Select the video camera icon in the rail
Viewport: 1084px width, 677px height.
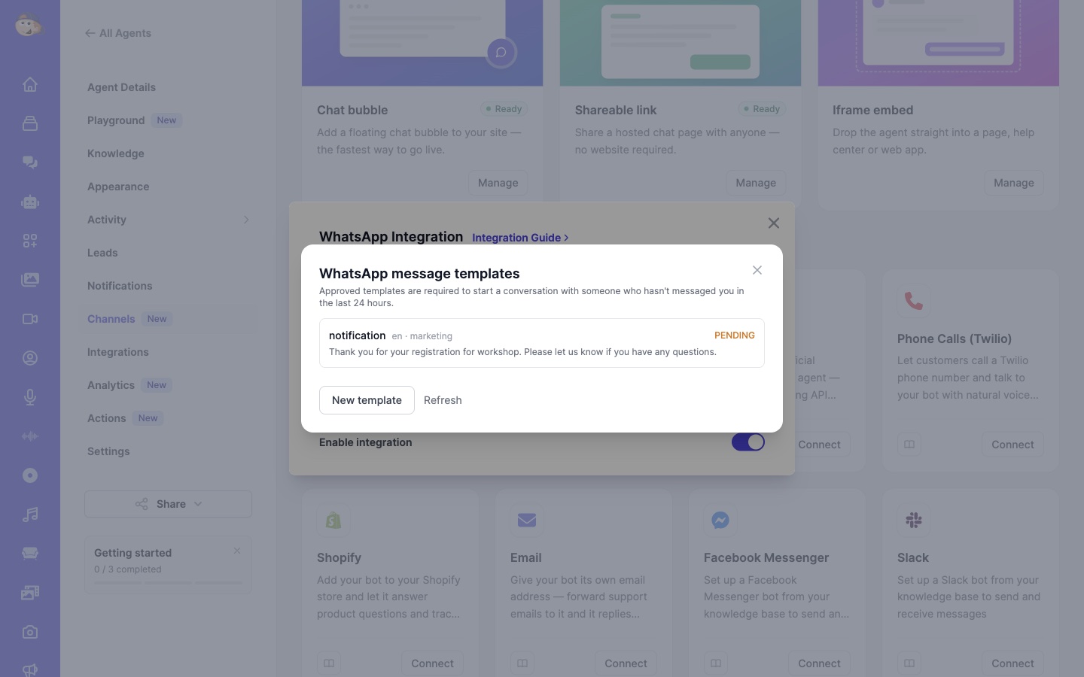click(x=30, y=319)
